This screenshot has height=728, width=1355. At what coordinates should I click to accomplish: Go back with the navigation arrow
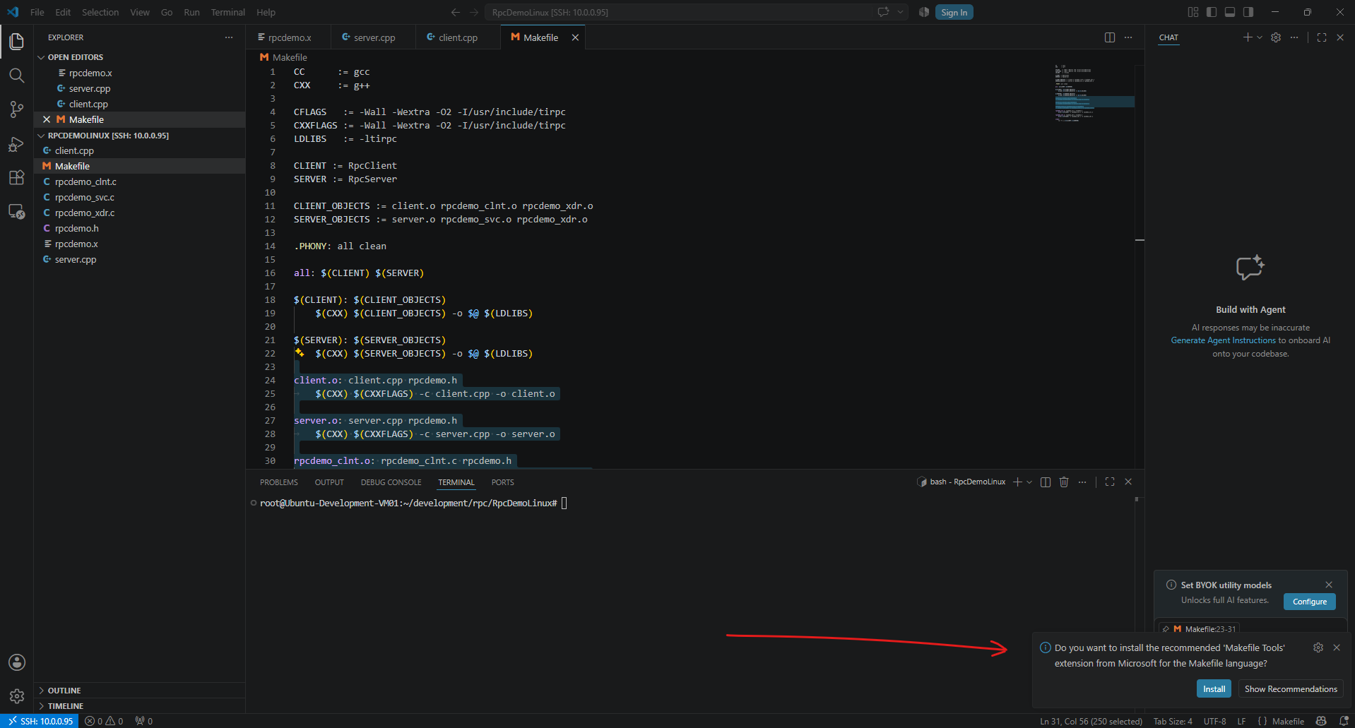coord(456,12)
